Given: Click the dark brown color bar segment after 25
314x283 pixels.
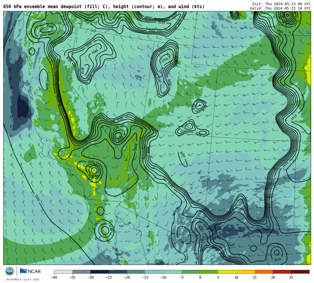Looking at the screenshot, I should pyautogui.click(x=300, y=272).
